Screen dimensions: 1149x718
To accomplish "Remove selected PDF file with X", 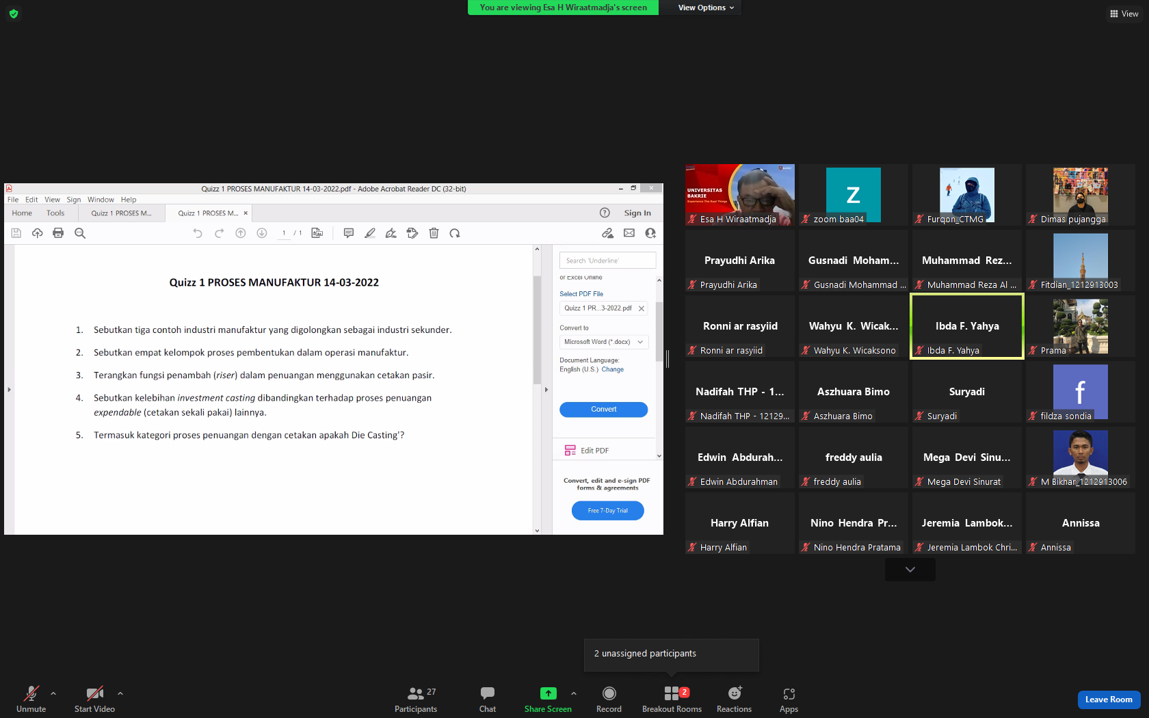I will tap(642, 308).
